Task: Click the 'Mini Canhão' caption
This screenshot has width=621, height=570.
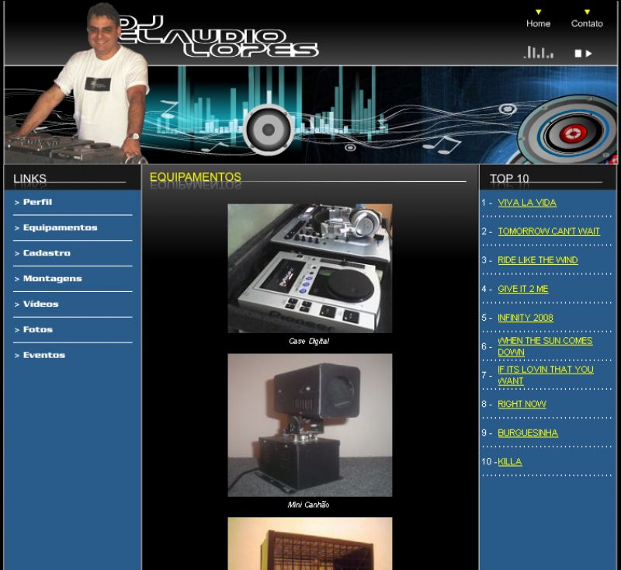Action: click(x=308, y=505)
